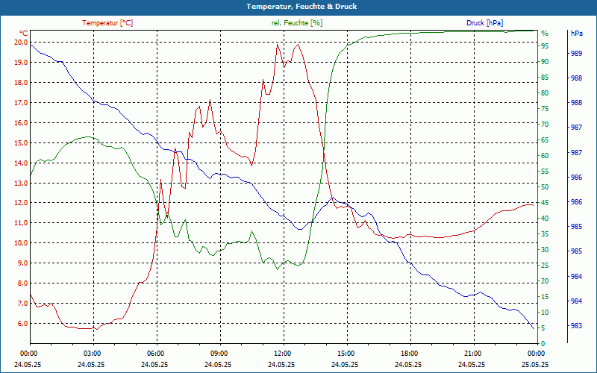Click the 13,0 temperature axis value
Image resolution: width=597 pixels, height=373 pixels.
20,183
